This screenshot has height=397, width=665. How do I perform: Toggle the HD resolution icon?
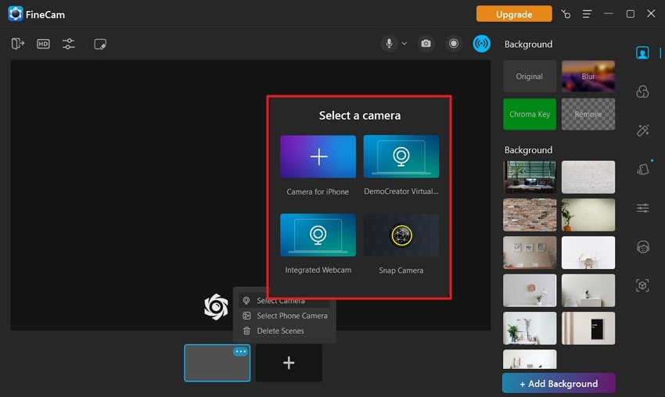(43, 44)
